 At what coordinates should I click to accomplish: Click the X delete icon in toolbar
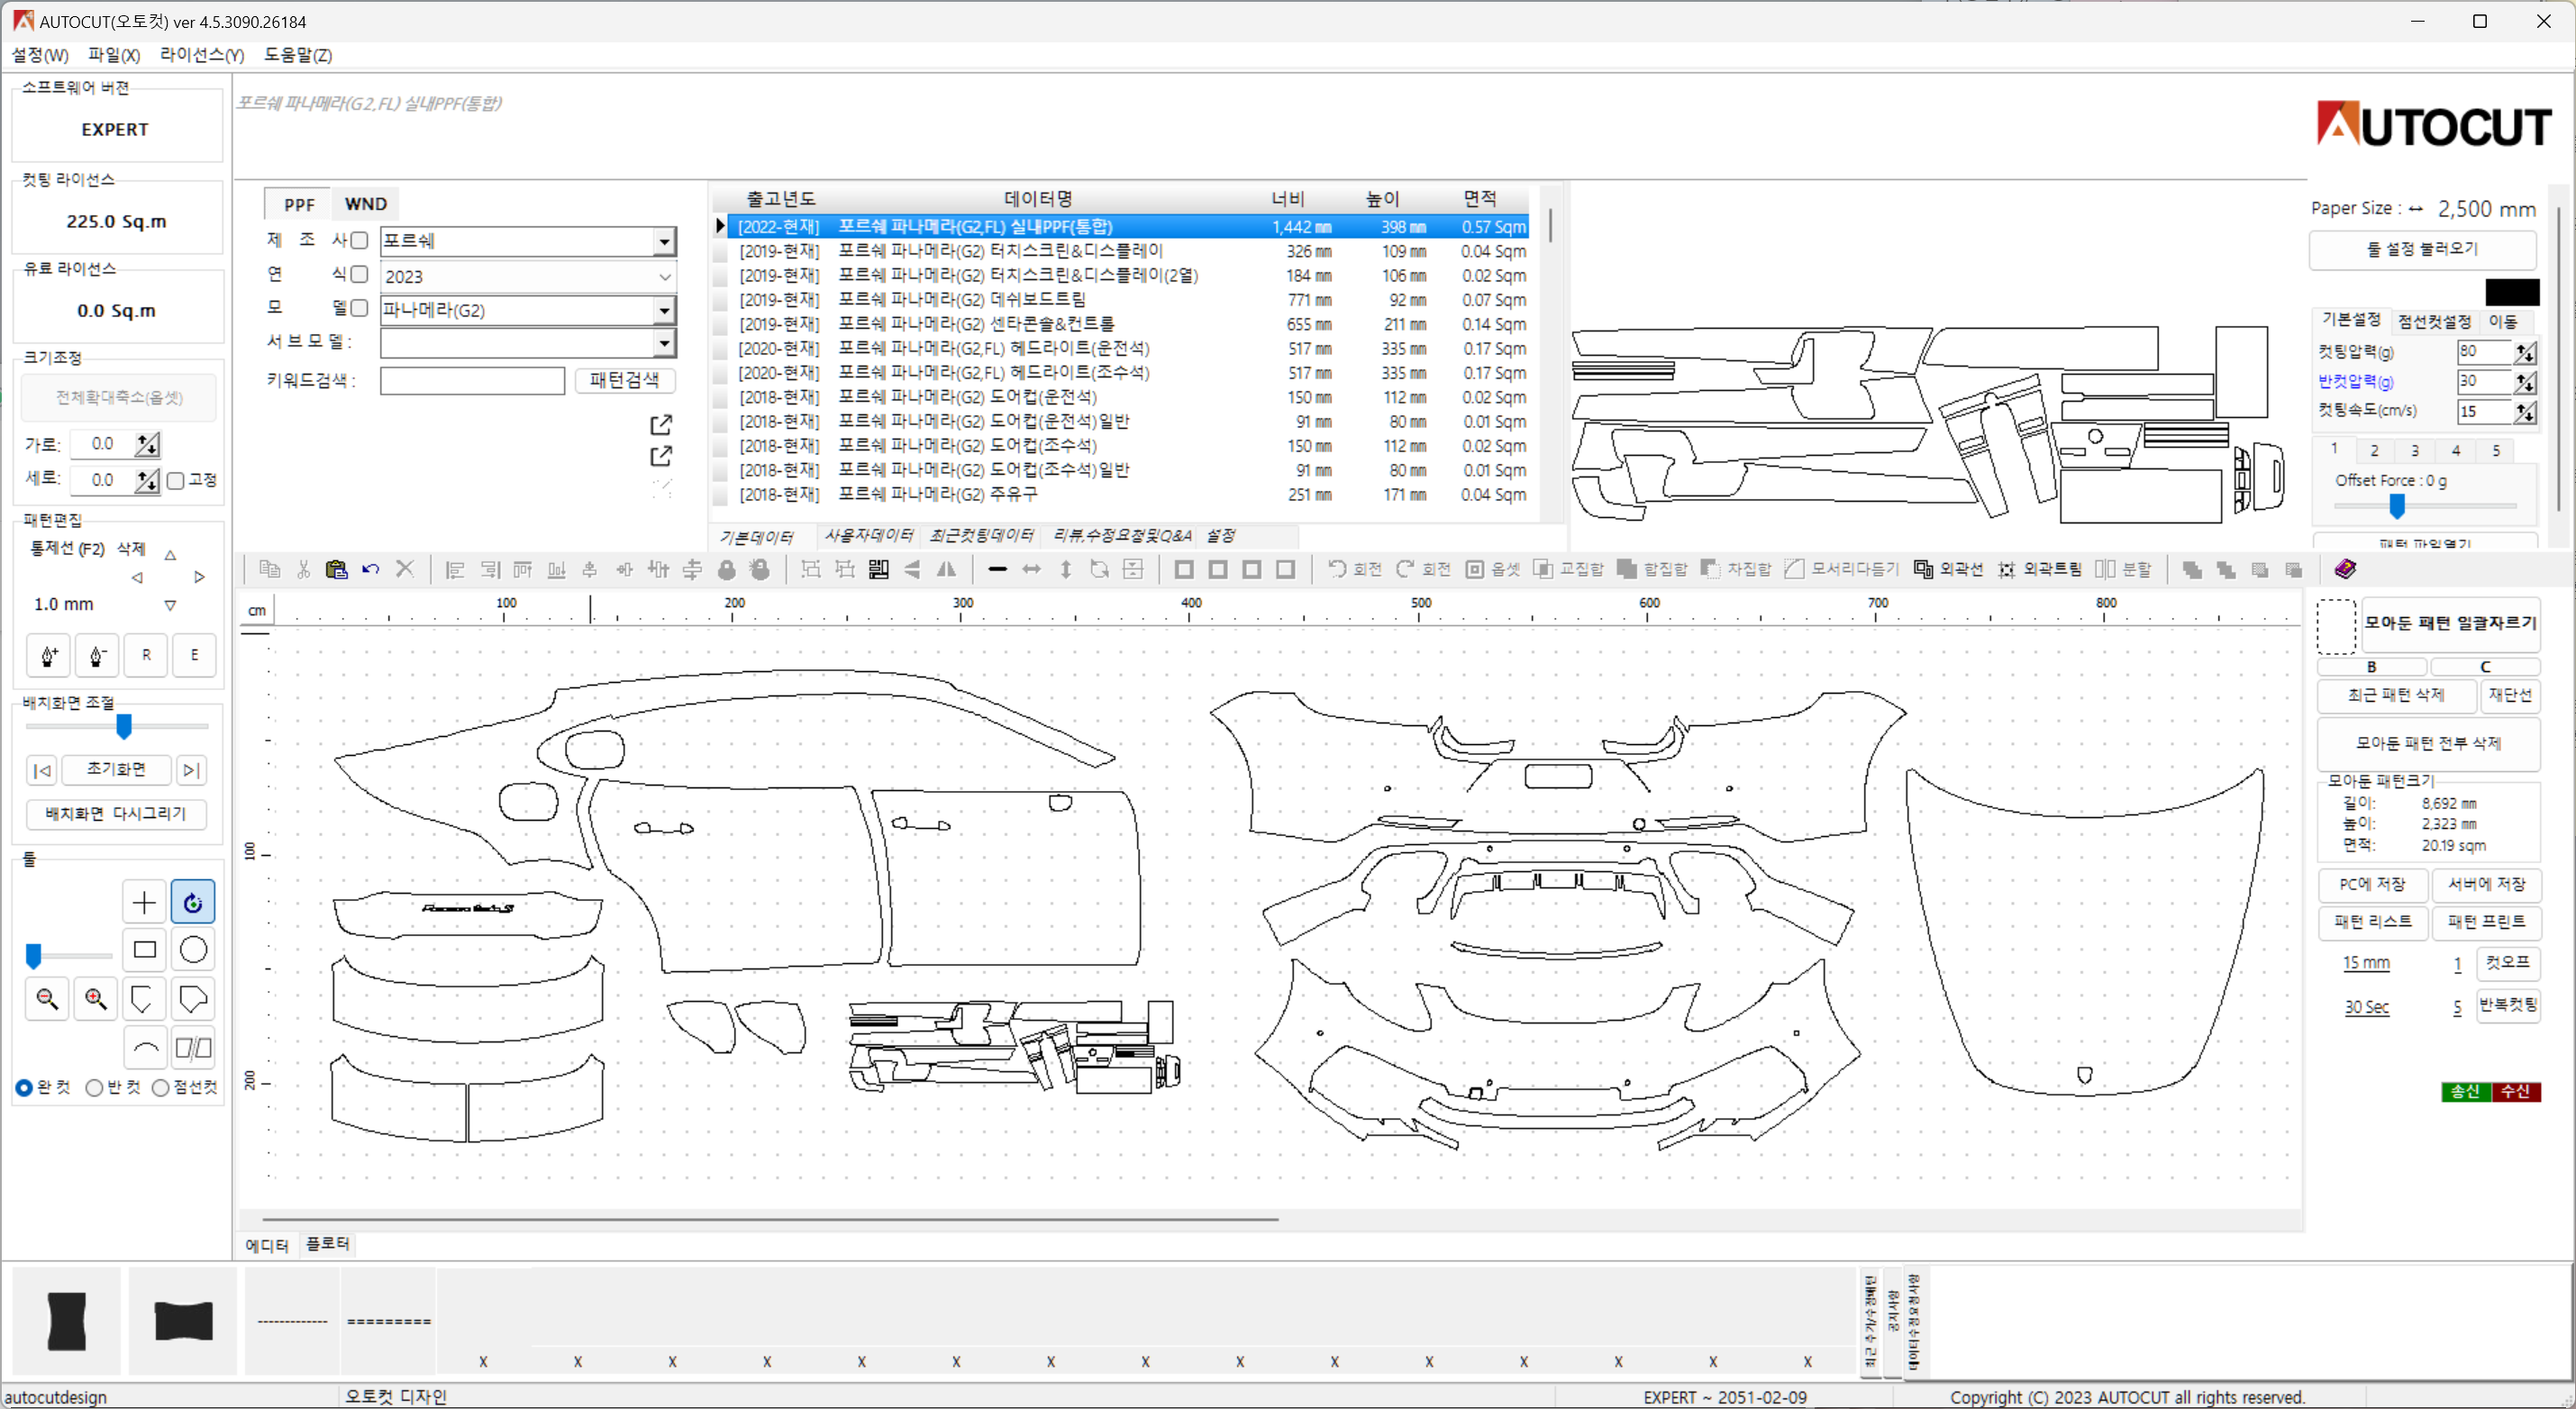tap(405, 569)
